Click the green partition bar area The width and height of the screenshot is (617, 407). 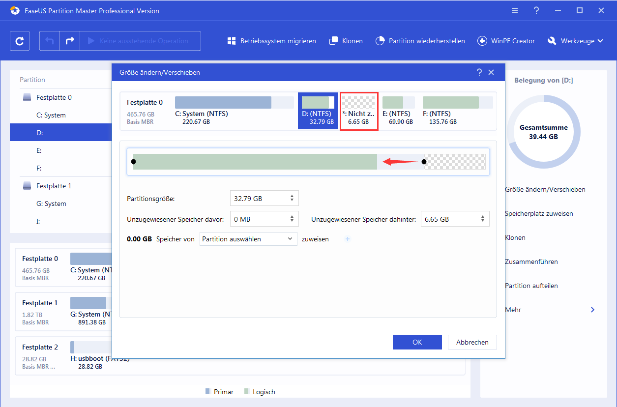pos(255,161)
